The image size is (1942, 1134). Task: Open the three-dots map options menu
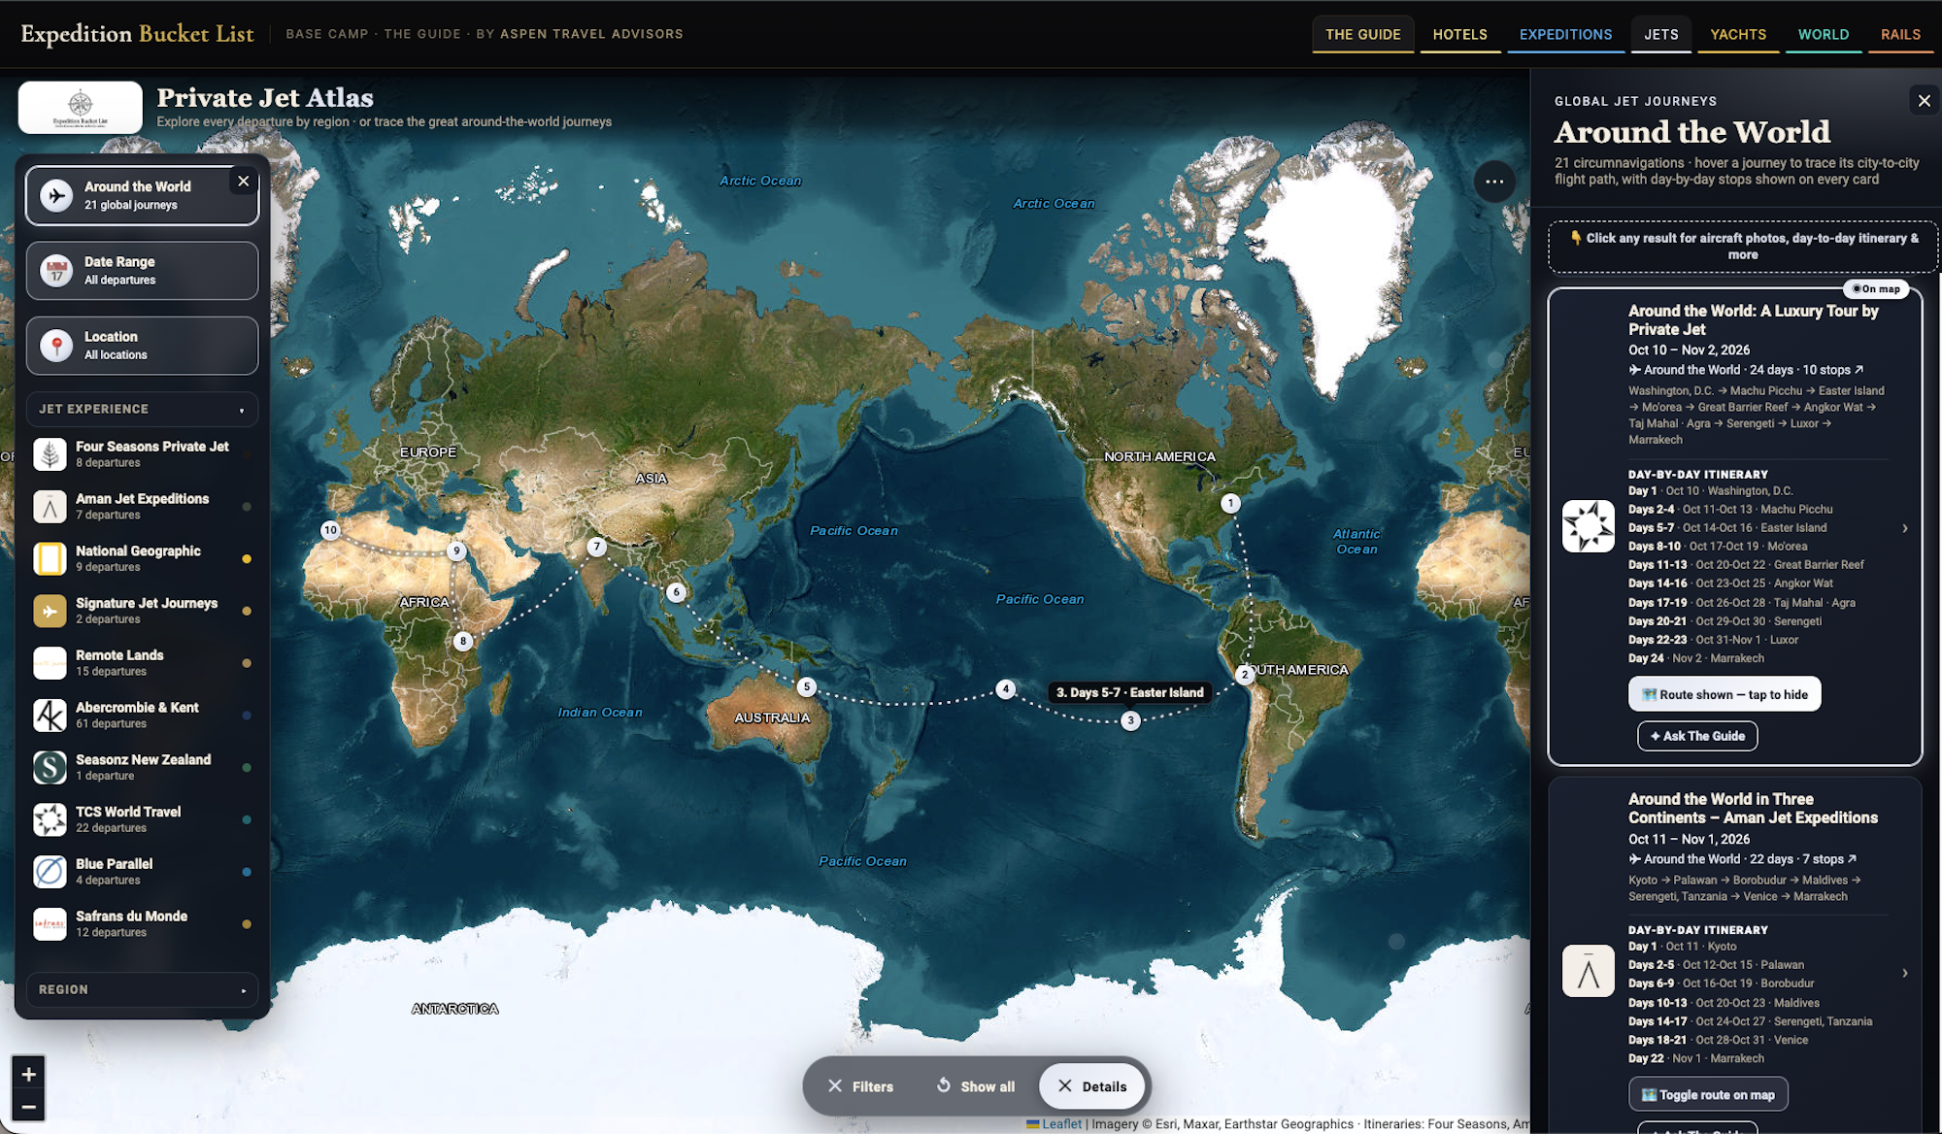[x=1494, y=182]
